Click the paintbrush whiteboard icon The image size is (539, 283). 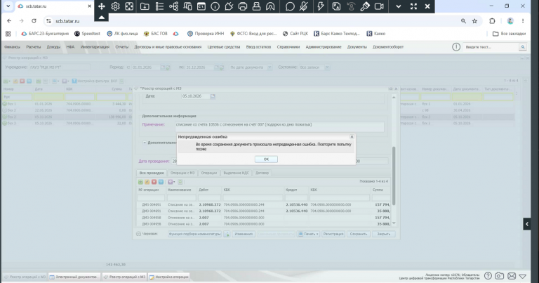click(365, 6)
